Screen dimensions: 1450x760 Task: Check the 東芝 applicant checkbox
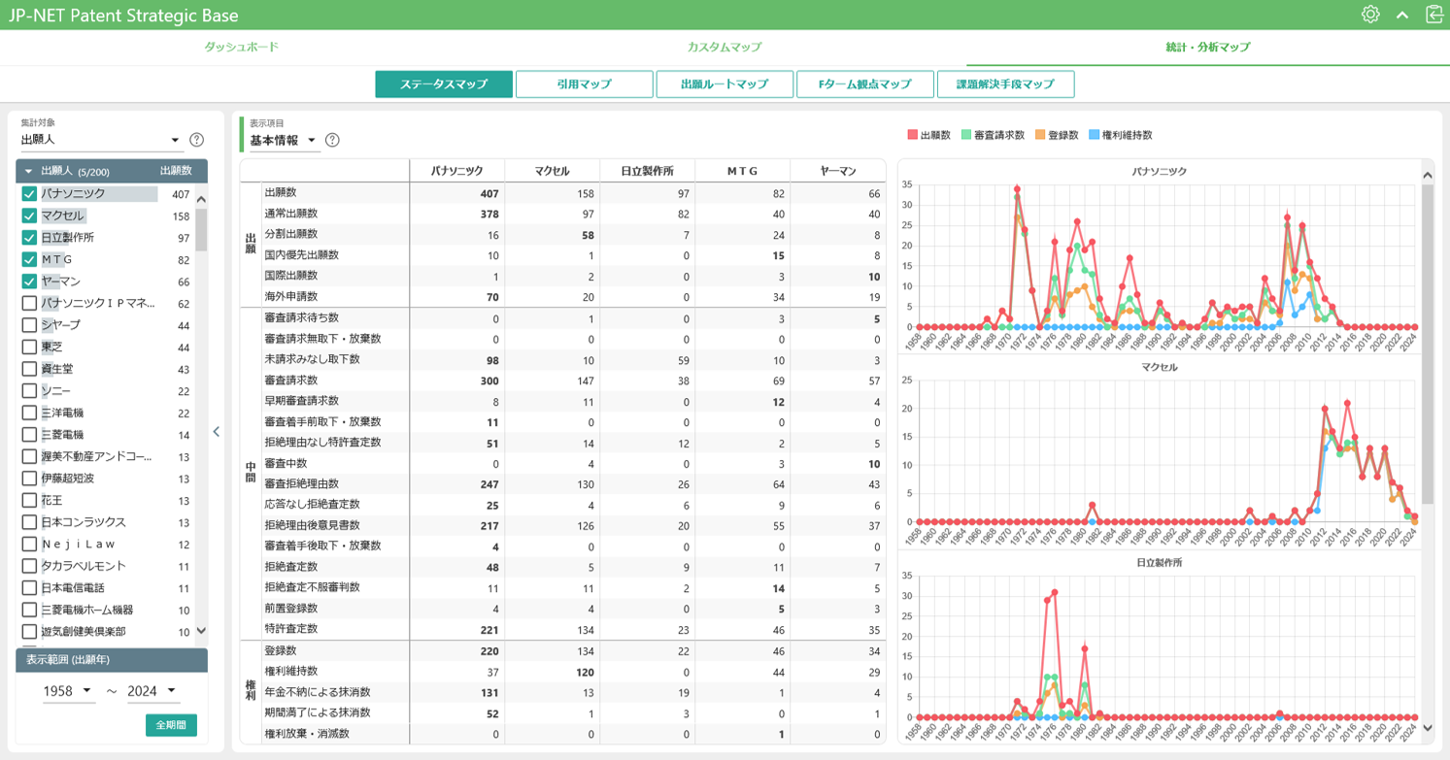pyautogui.click(x=29, y=347)
